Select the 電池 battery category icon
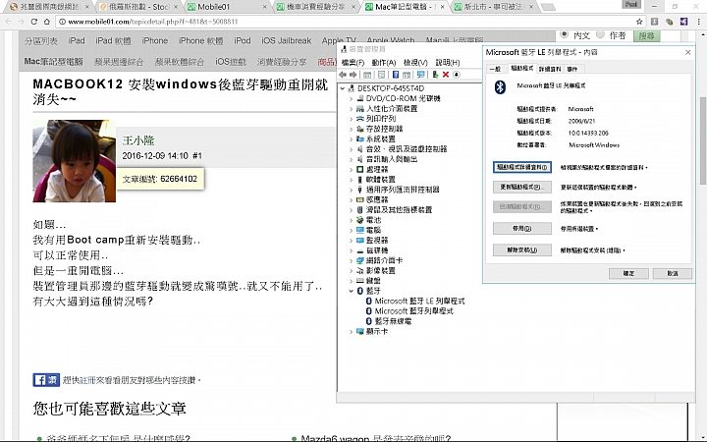Screen dimensions: 707x442 point(359,220)
